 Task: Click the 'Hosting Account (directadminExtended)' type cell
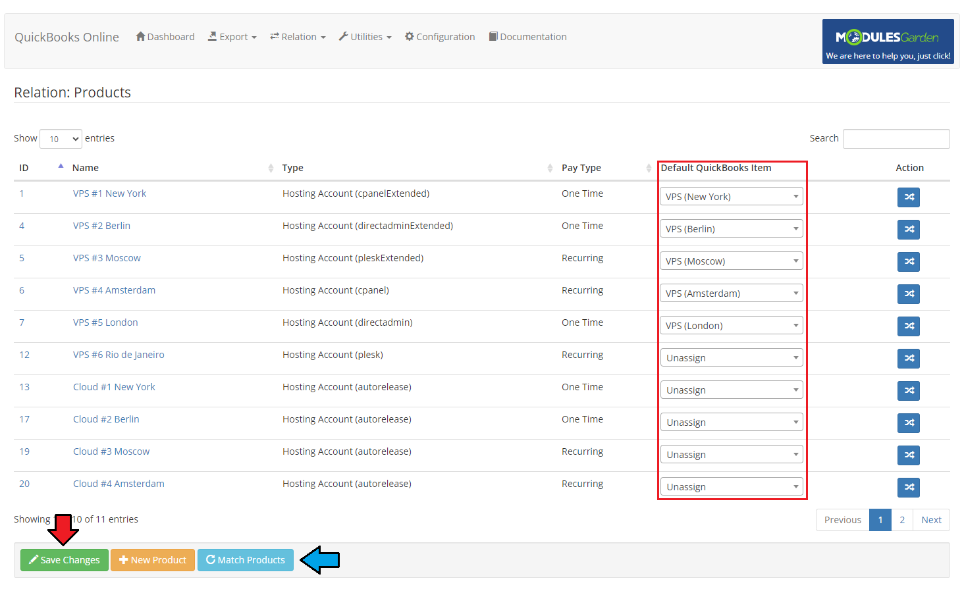tap(367, 226)
